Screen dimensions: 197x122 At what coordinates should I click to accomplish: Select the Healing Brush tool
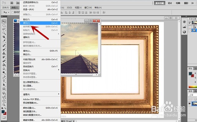point(4,45)
